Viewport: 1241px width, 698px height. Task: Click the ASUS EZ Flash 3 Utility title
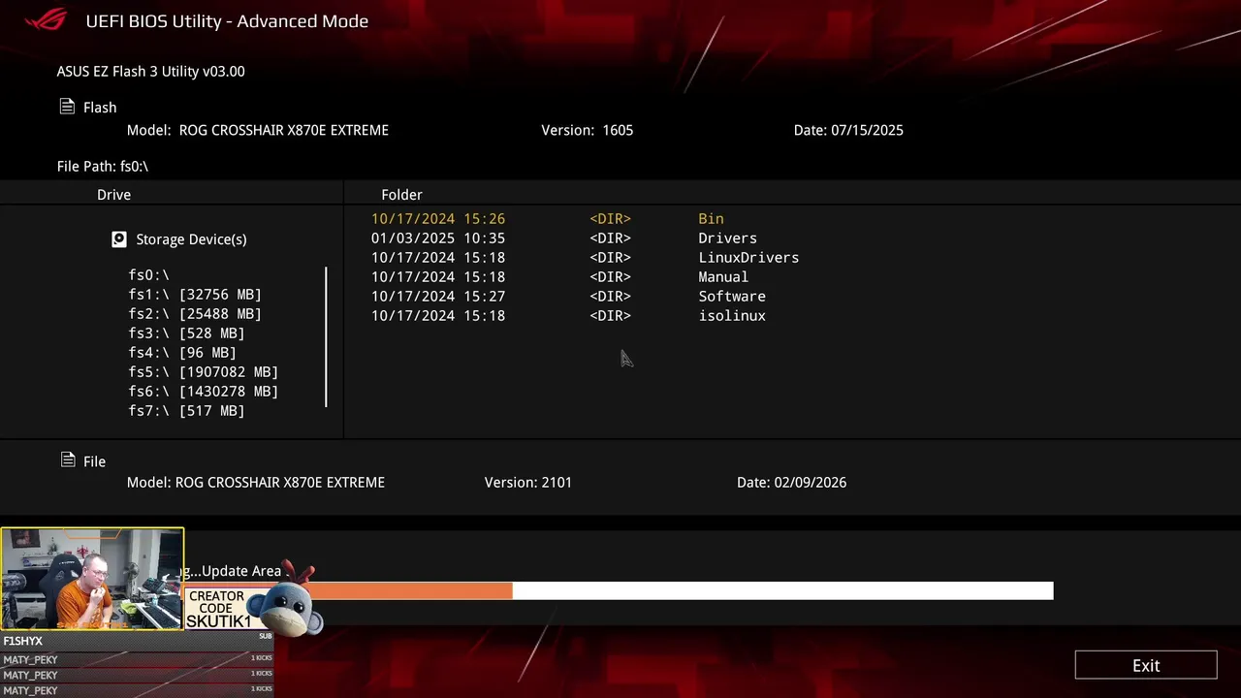[x=150, y=71]
